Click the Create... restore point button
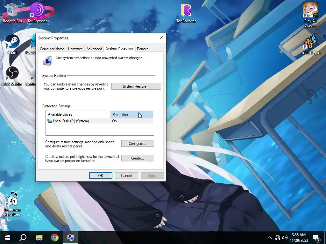Screen dimensions: 326x244 click(x=138, y=158)
